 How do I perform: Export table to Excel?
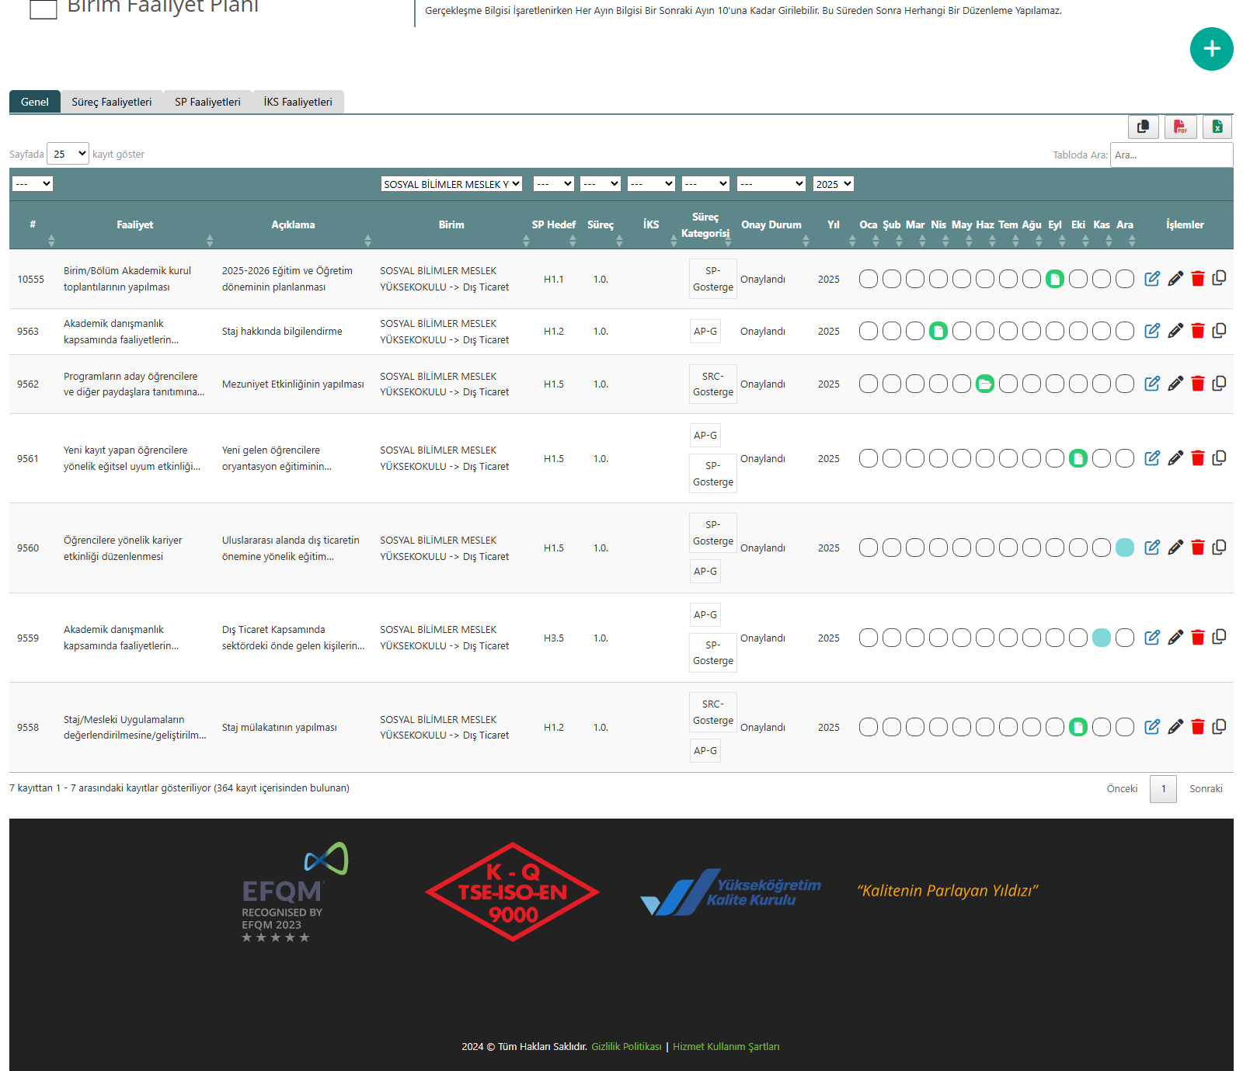point(1217,127)
